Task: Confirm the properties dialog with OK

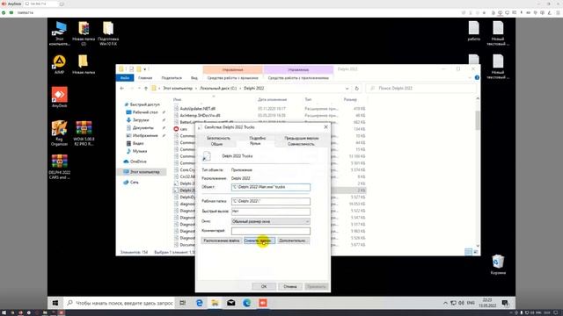Action: pos(264,287)
